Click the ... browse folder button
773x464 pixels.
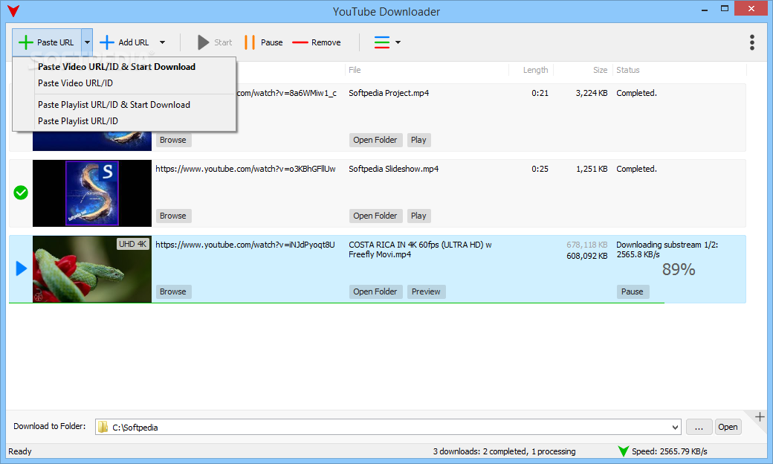699,427
